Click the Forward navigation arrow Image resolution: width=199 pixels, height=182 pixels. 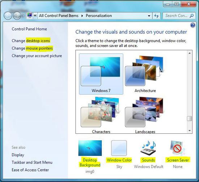click(17, 16)
